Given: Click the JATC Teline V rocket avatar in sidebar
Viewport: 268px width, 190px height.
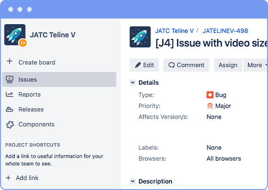Looking at the screenshot, I should pyautogui.click(x=15, y=35).
